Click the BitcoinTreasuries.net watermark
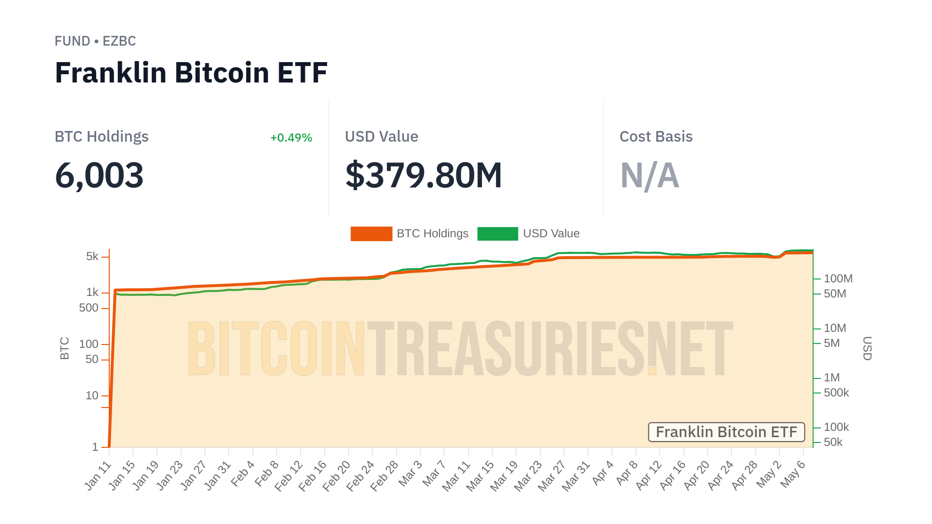 pyautogui.click(x=460, y=348)
